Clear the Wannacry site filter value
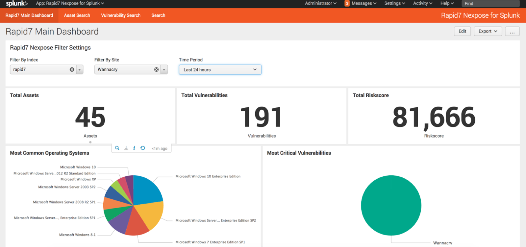 click(156, 70)
